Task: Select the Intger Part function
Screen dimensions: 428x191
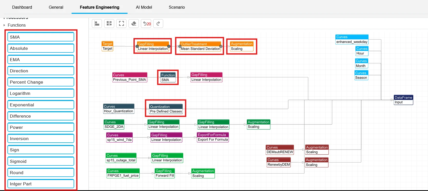Action: tap(41, 184)
